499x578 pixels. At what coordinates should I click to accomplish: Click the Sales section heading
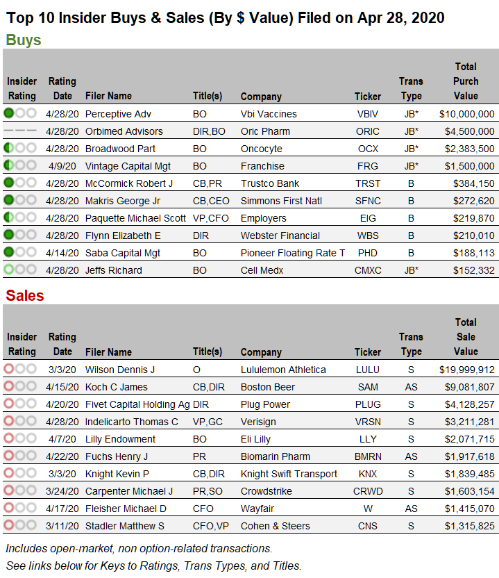(x=25, y=295)
